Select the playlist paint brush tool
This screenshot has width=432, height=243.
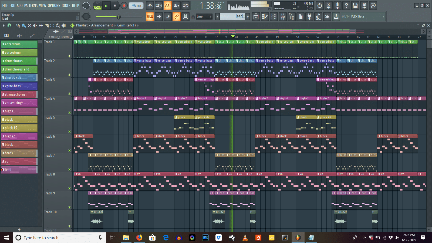point(24,25)
